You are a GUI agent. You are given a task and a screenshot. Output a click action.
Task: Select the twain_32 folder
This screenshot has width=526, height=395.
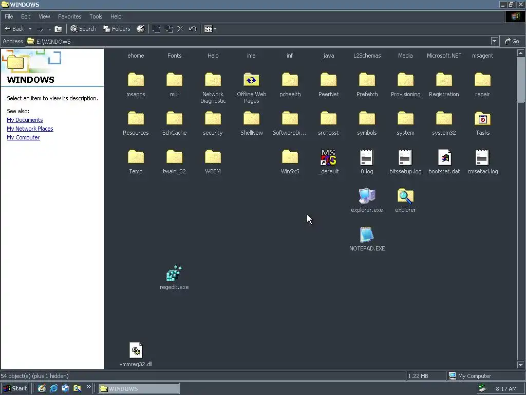point(174,157)
